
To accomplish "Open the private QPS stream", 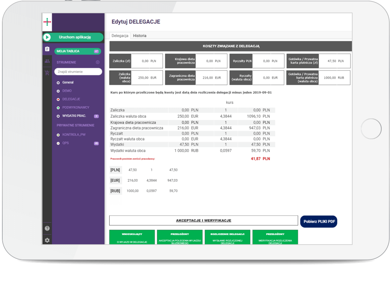I will point(65,143).
